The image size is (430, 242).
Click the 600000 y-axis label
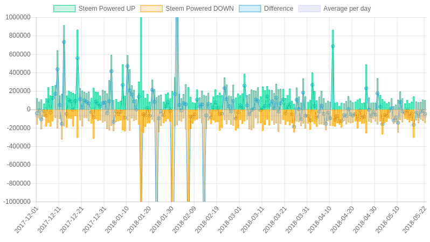[x=19, y=54]
